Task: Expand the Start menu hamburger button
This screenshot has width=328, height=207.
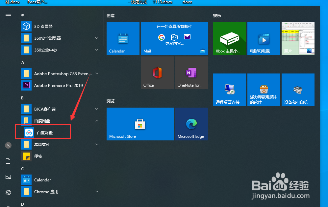Action: (x=8, y=16)
